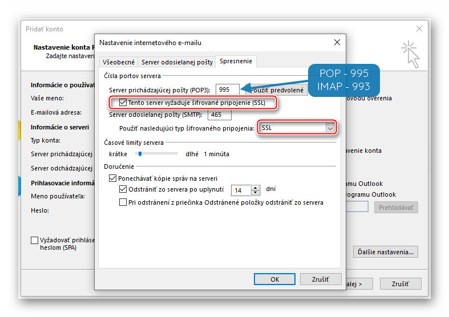The width and height of the screenshot is (449, 317).
Task: Click Použiť predvolené button
Action: pyautogui.click(x=277, y=90)
